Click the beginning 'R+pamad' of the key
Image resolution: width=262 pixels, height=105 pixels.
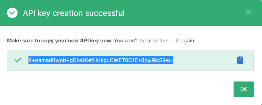(x=39, y=60)
